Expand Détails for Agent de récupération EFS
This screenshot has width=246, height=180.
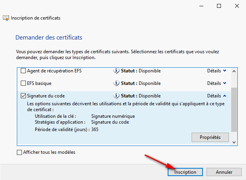[x=217, y=71]
